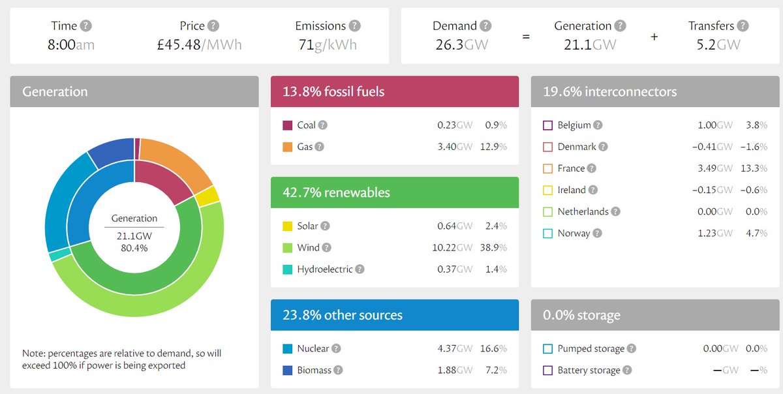
Task: Click the France interconnector help icon
Action: 591,168
